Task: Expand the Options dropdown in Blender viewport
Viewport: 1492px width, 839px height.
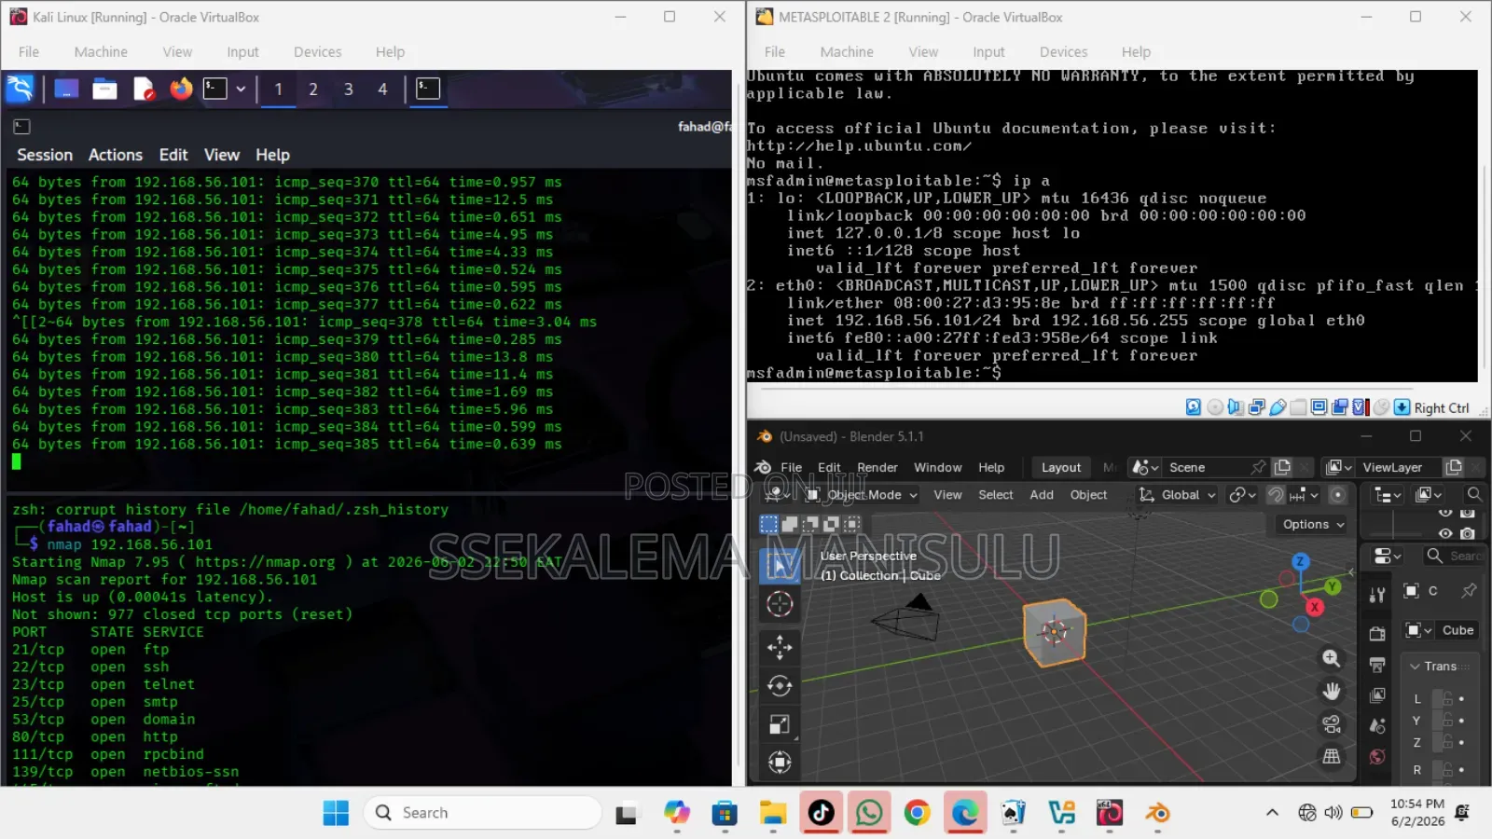Action: 1313,525
